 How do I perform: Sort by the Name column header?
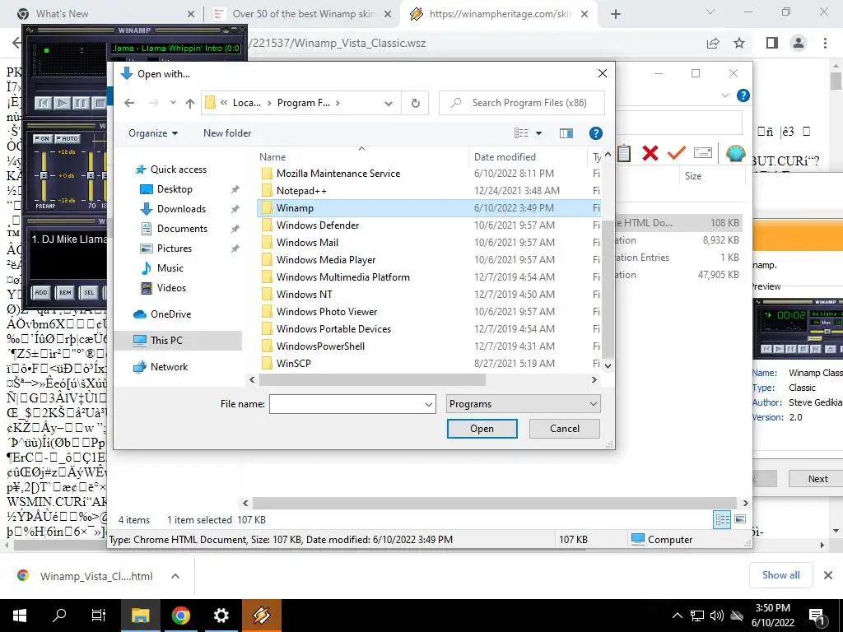(x=272, y=157)
